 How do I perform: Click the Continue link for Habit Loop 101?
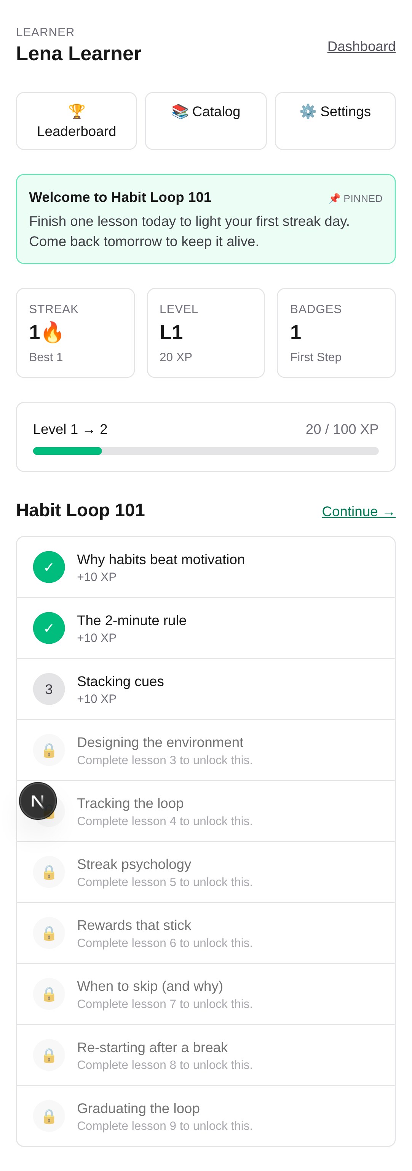tap(358, 511)
